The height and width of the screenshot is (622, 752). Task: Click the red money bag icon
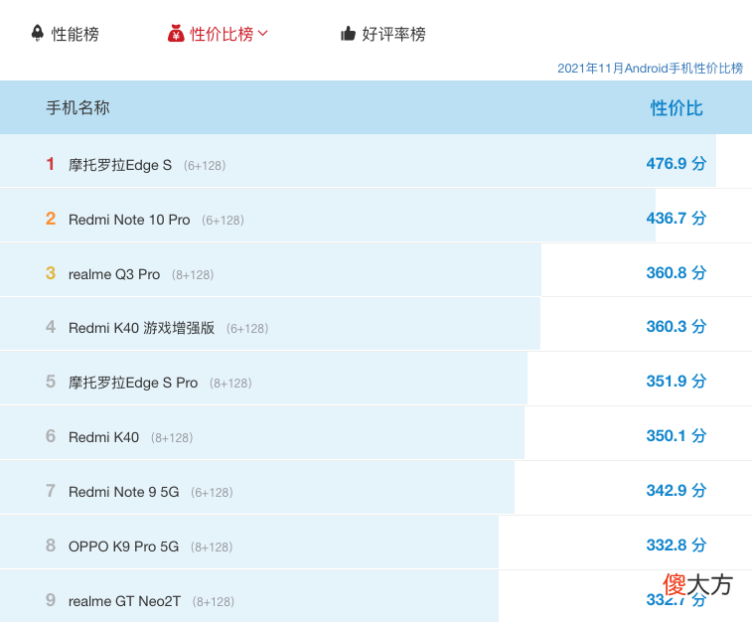click(x=176, y=34)
